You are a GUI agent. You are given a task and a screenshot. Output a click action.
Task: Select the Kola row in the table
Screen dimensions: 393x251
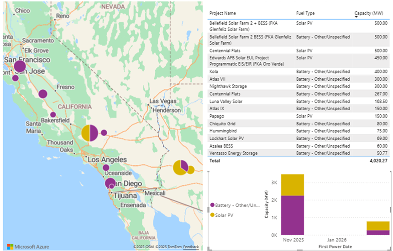[x=214, y=72]
